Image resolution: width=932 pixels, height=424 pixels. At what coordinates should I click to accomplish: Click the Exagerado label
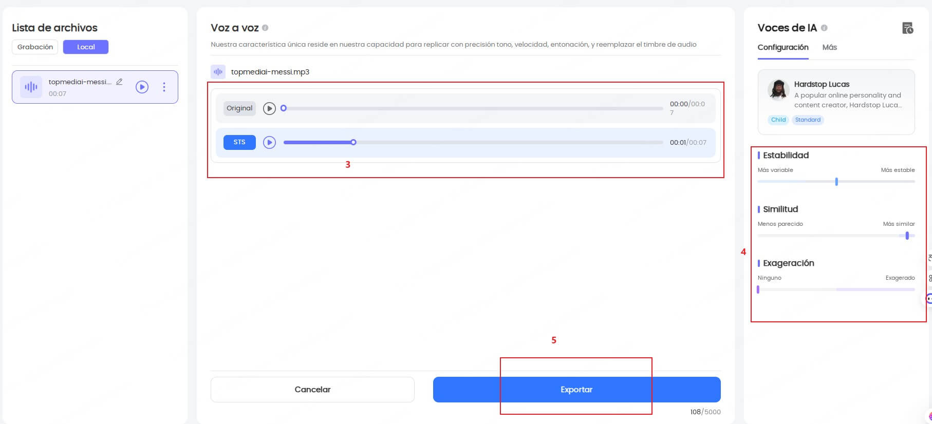click(x=900, y=278)
